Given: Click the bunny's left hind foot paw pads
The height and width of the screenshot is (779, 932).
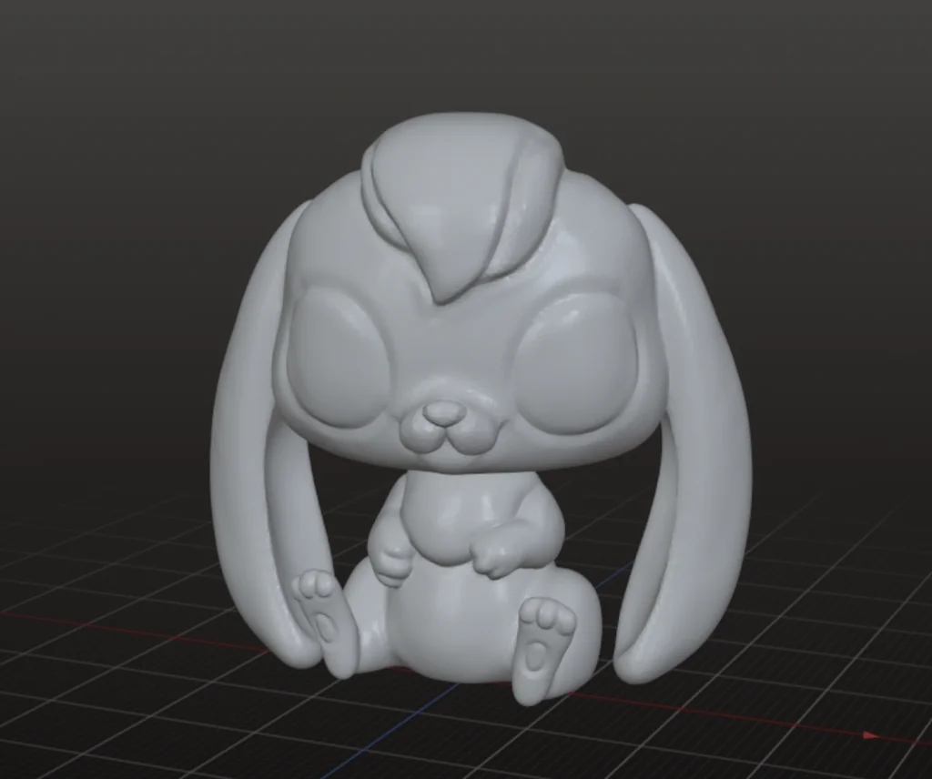Looking at the screenshot, I should tap(319, 605).
